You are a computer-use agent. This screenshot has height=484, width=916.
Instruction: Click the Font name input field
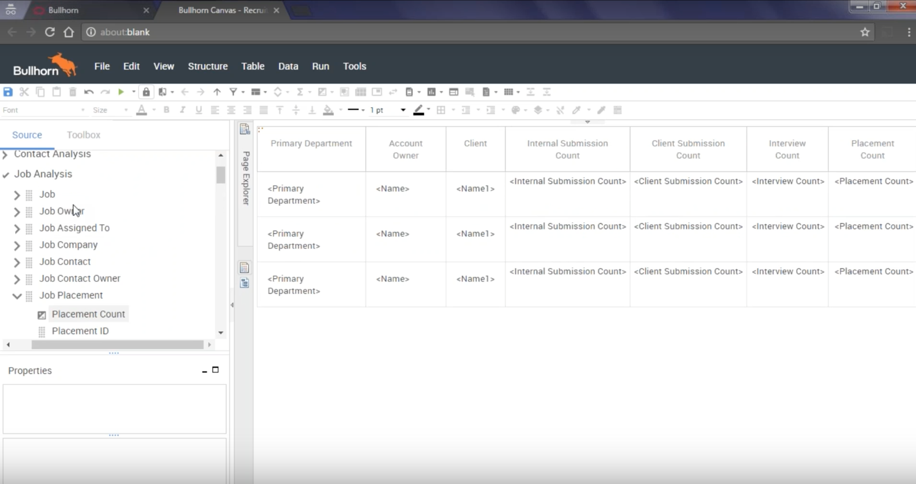point(40,110)
